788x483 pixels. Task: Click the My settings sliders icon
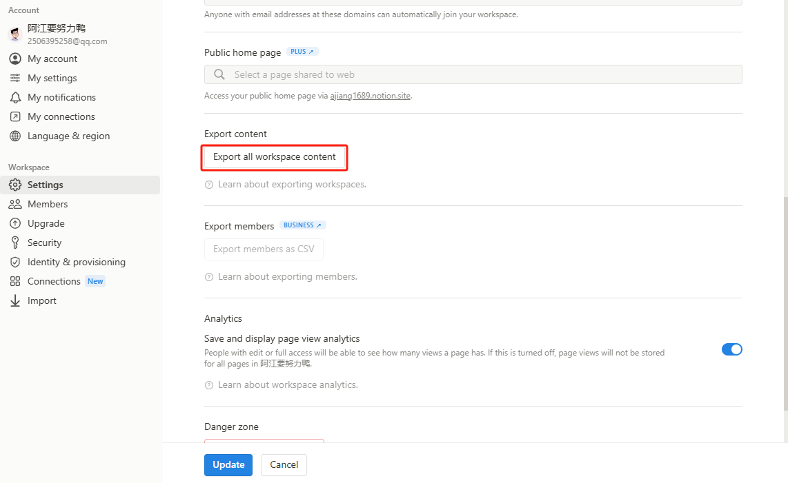(15, 78)
